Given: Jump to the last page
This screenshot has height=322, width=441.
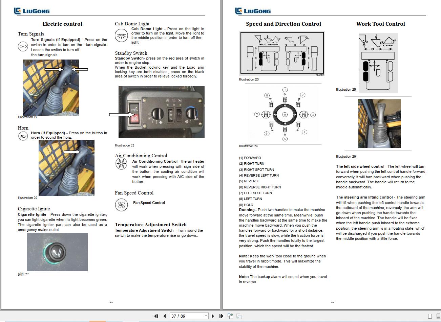Looking at the screenshot, I should point(221,316).
